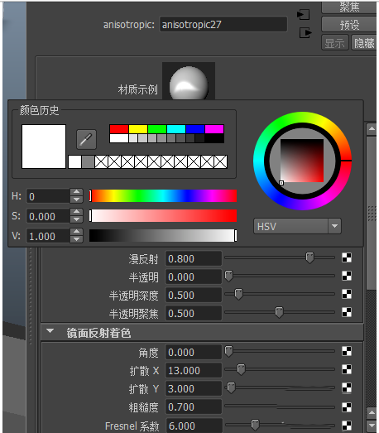The height and width of the screenshot is (433, 379).
Task: Click the 隐藏 hide button
Action: point(364,43)
